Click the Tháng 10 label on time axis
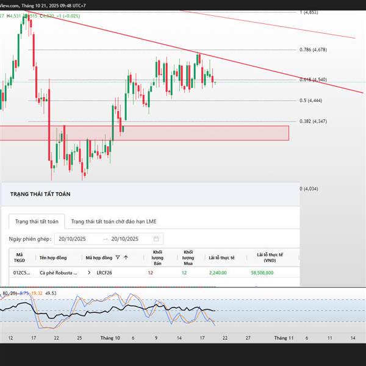The image size is (366, 366). click(x=110, y=338)
